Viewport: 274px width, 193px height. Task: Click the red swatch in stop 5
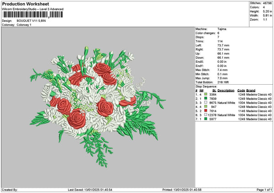(205, 111)
